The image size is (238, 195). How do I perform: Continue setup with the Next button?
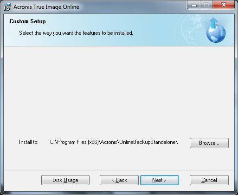click(160, 180)
